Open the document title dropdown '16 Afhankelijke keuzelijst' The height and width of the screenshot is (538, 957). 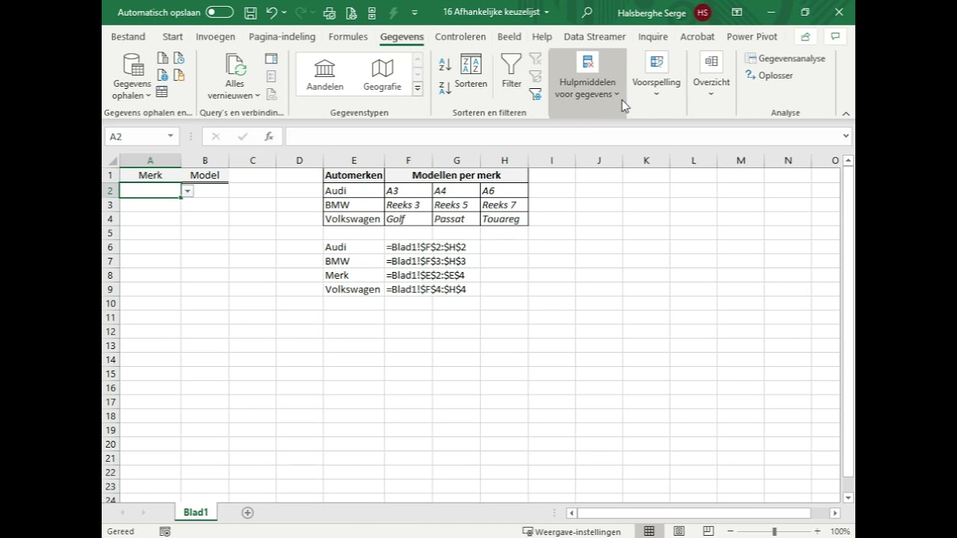(496, 12)
